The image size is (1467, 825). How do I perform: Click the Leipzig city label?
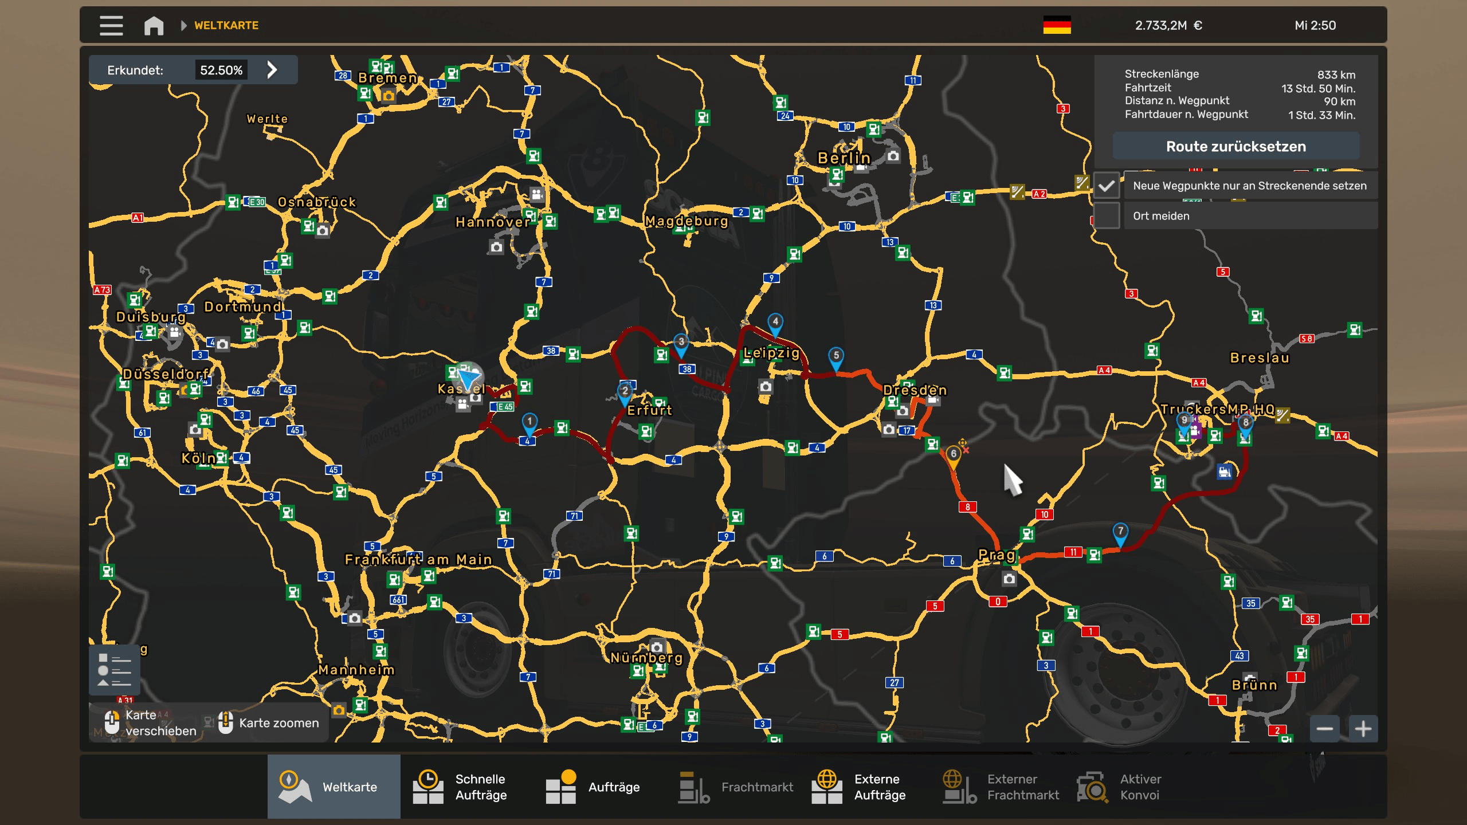click(771, 353)
